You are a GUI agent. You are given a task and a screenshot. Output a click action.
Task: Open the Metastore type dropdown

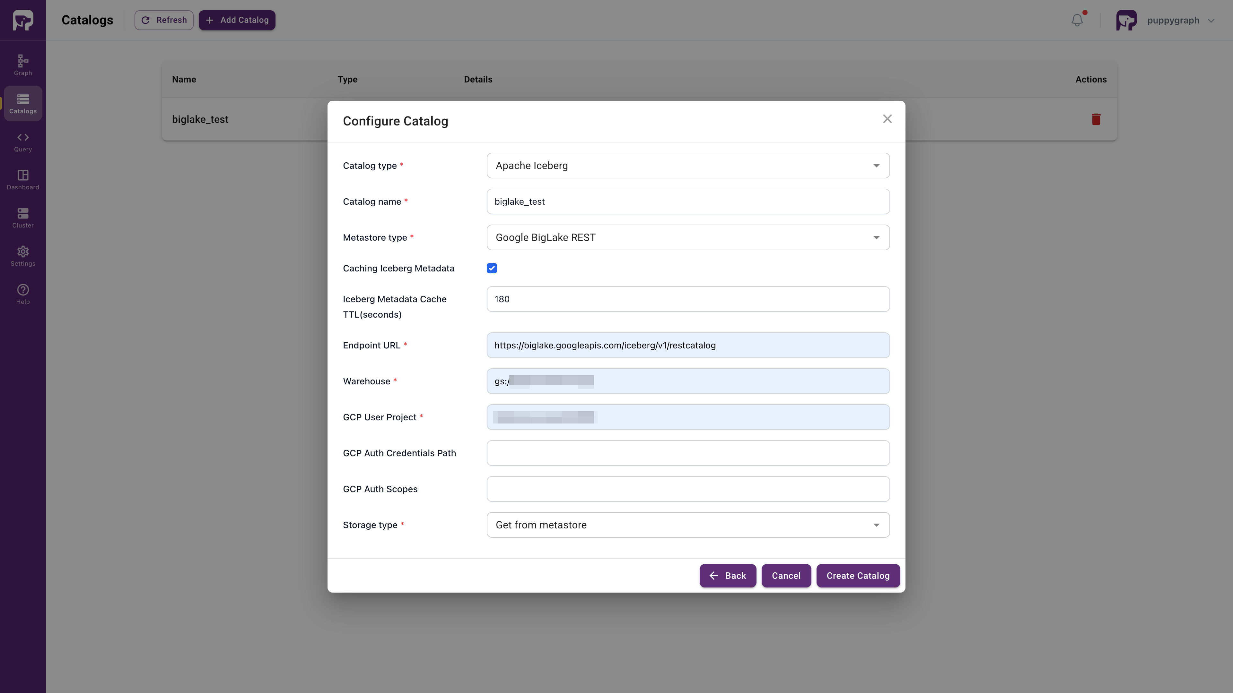click(688, 237)
